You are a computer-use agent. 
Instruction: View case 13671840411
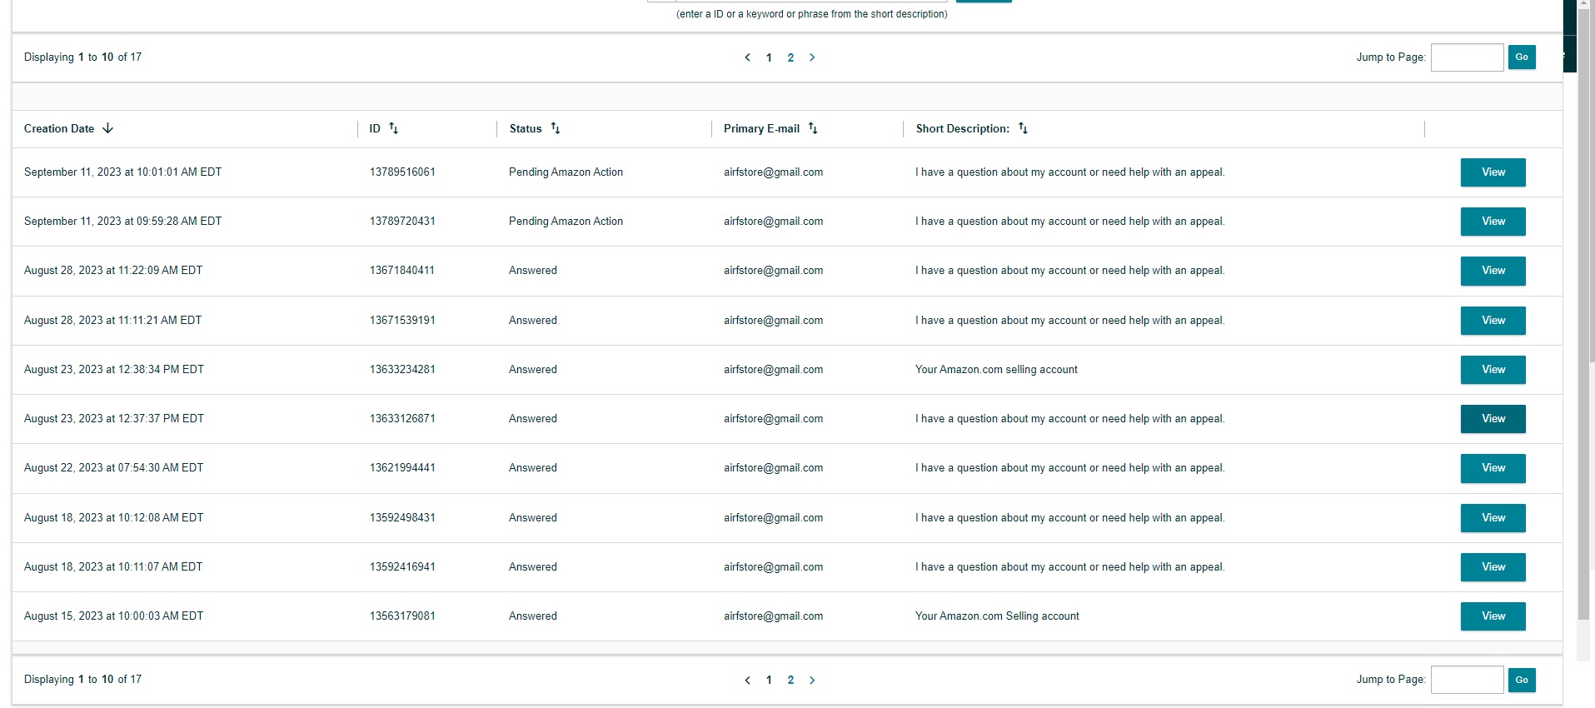(x=1493, y=271)
